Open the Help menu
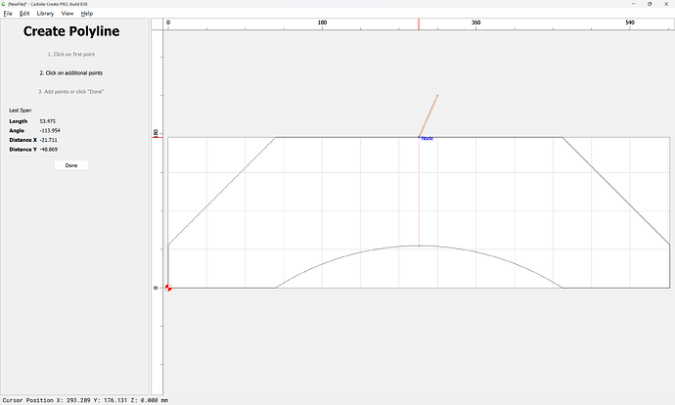Viewport: 675px width, 405px height. coord(87,14)
